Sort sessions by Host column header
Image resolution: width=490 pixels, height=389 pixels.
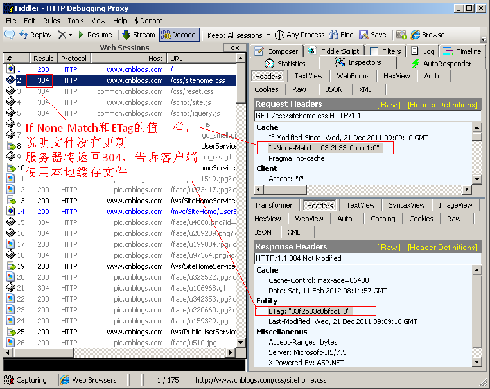pos(128,59)
